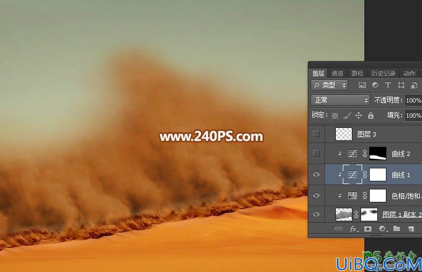Select the layer name 曲线 2
Screen dimensions: 422x272
coord(401,154)
